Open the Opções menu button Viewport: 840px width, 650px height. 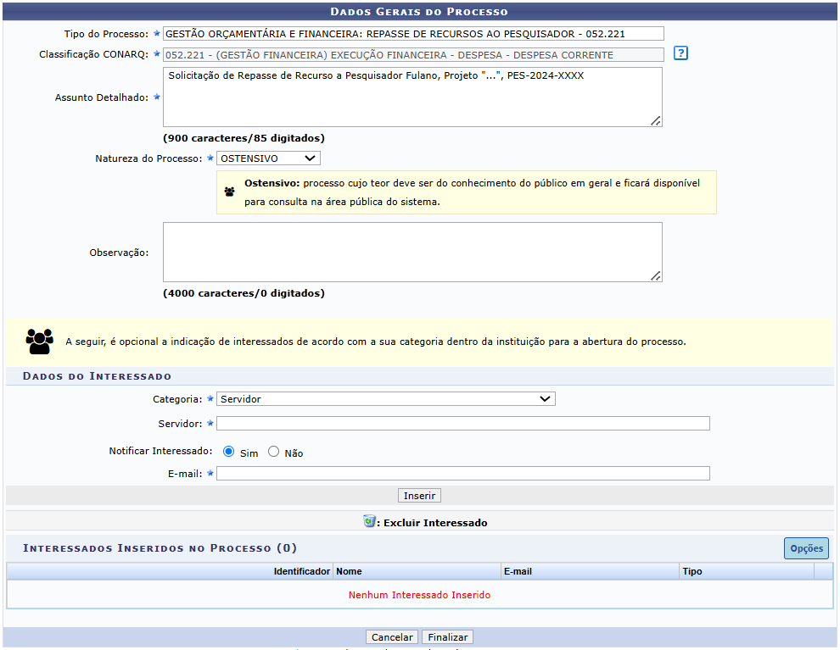tap(806, 548)
